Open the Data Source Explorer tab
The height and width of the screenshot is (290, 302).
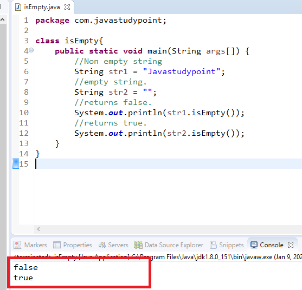click(169, 245)
